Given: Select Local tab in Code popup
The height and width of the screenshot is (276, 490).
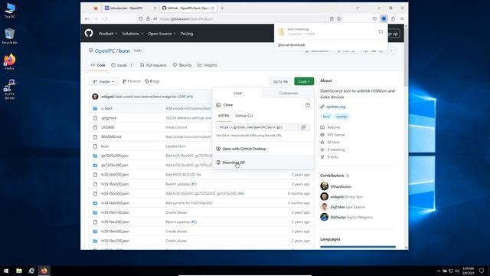Looking at the screenshot, I should point(238,94).
